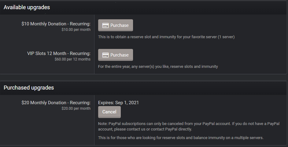Click the 'For the entire year' description
Viewport: 288px width, 147px height.
[158, 66]
